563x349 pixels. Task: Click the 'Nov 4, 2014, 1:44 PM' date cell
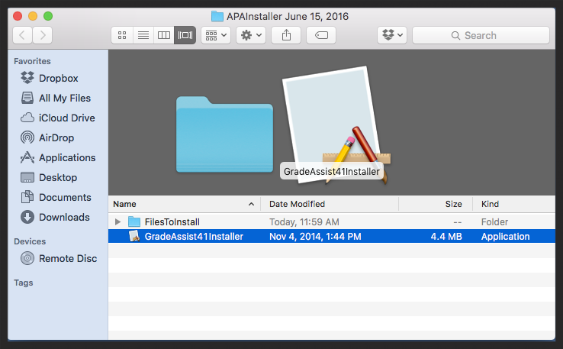click(x=315, y=236)
